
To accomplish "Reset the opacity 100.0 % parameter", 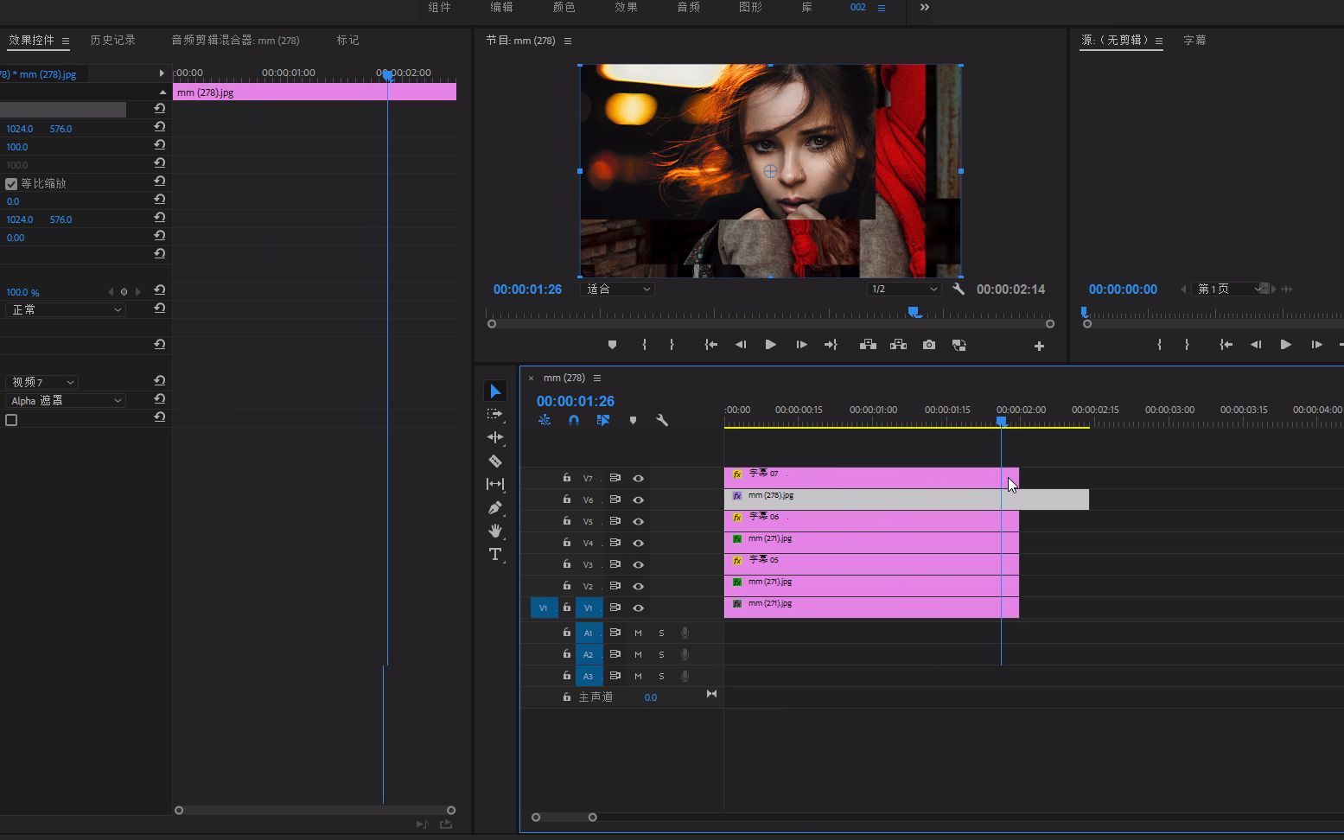I will coord(160,291).
